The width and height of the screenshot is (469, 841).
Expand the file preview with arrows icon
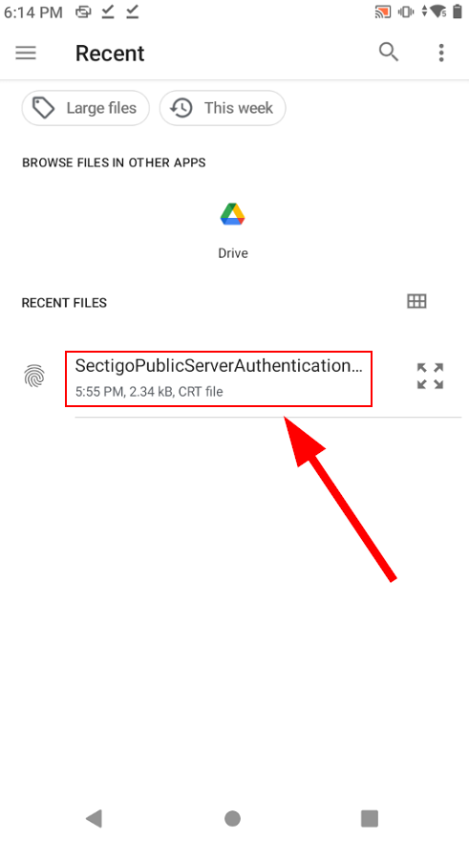click(431, 376)
